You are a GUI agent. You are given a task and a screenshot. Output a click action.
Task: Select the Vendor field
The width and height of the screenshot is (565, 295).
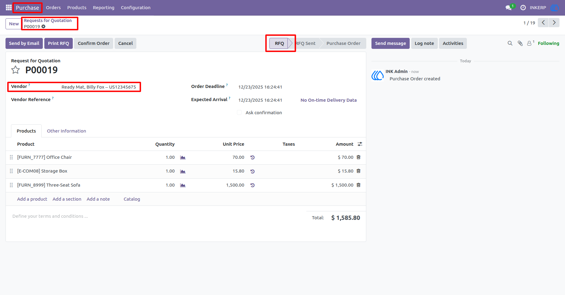[x=99, y=87]
